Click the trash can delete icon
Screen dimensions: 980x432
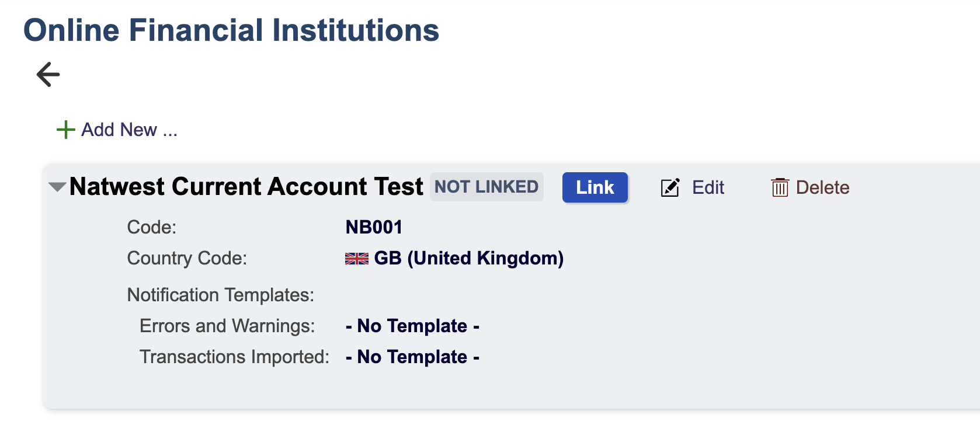pos(780,187)
